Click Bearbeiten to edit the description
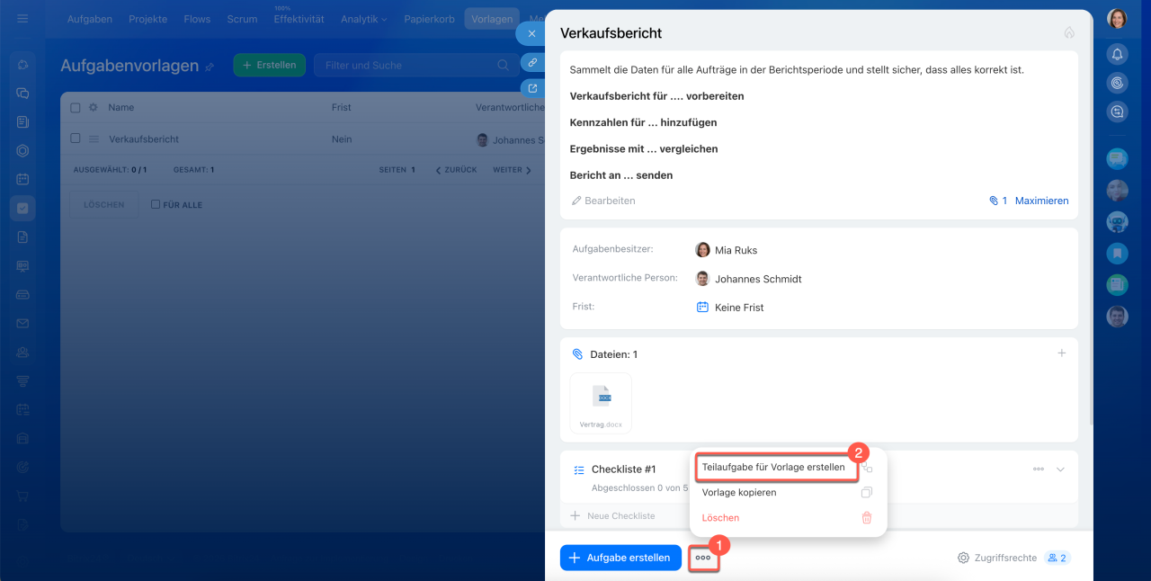 click(x=603, y=201)
